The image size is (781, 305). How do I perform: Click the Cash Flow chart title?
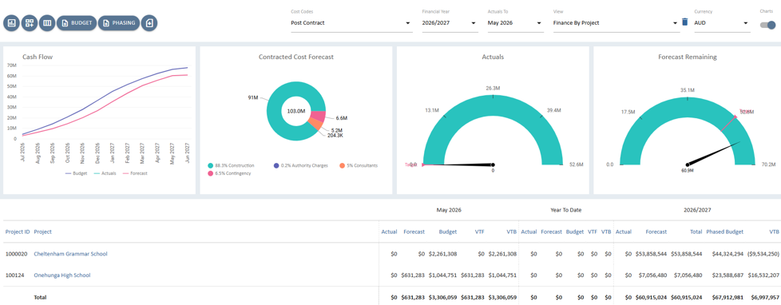pyautogui.click(x=38, y=57)
